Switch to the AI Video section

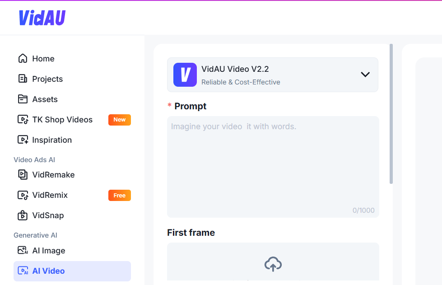(x=49, y=271)
